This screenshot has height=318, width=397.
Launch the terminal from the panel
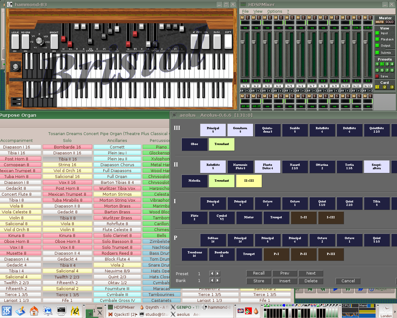(61, 311)
